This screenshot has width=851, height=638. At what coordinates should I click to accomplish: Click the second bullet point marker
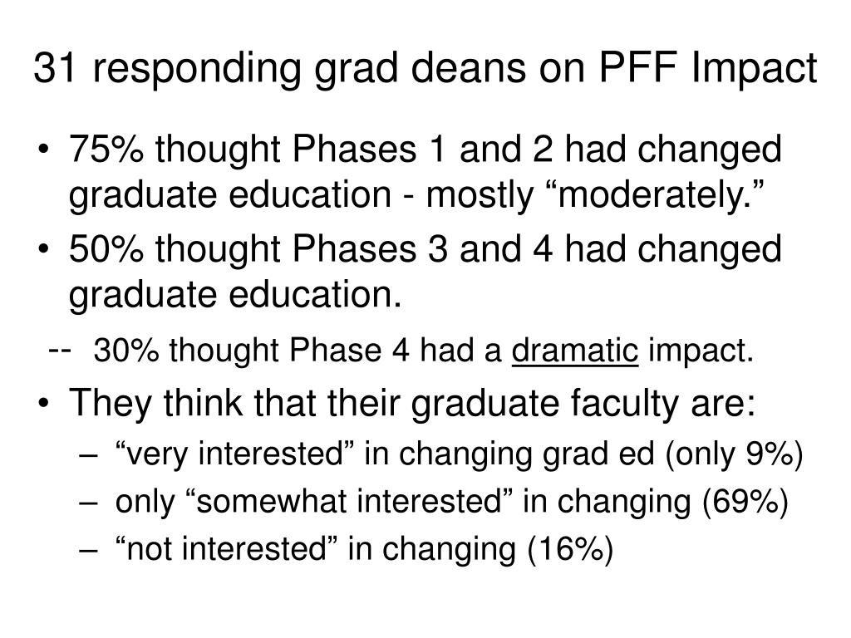pyautogui.click(x=45, y=250)
